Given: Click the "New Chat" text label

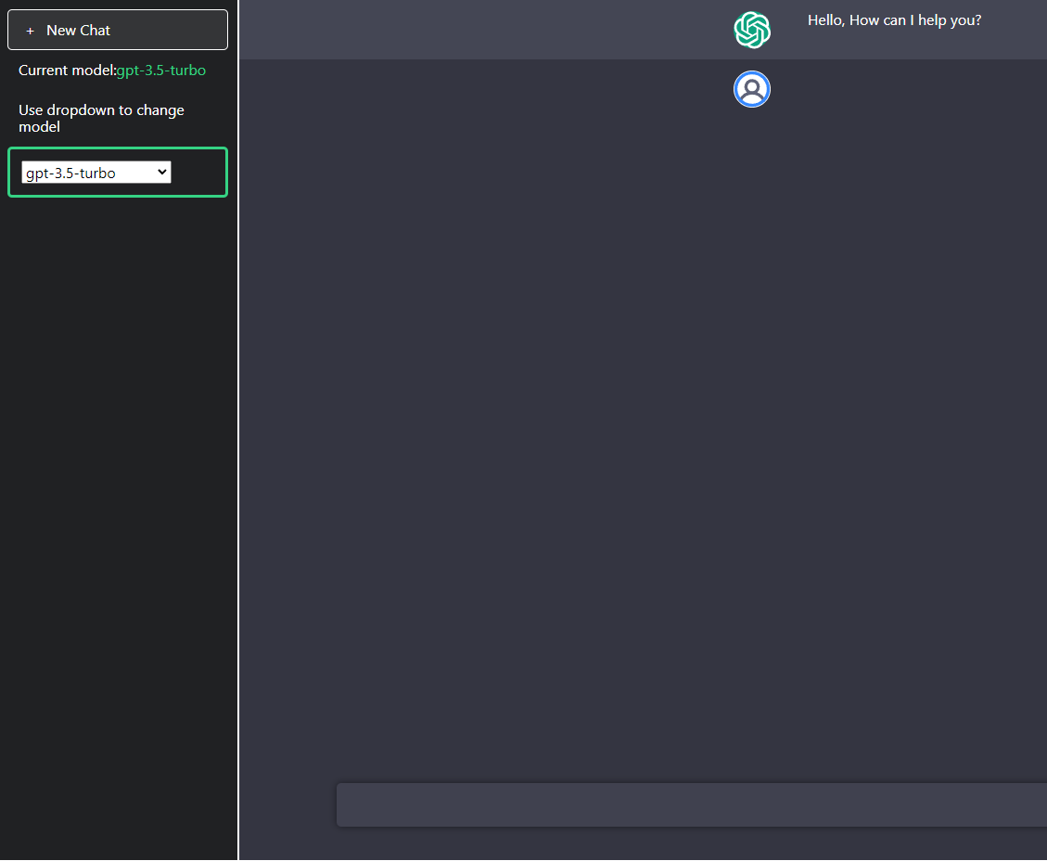Looking at the screenshot, I should 78,31.
